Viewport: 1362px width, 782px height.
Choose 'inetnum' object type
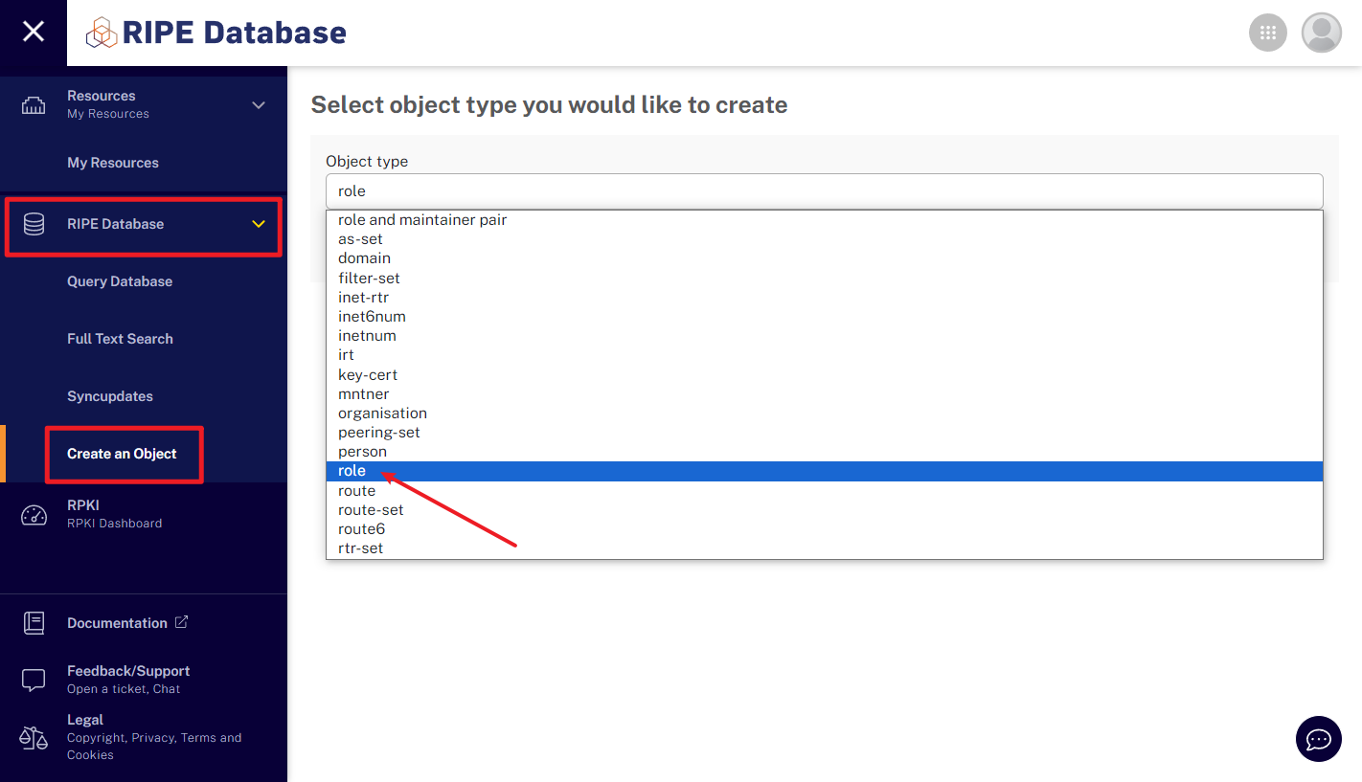click(825, 336)
